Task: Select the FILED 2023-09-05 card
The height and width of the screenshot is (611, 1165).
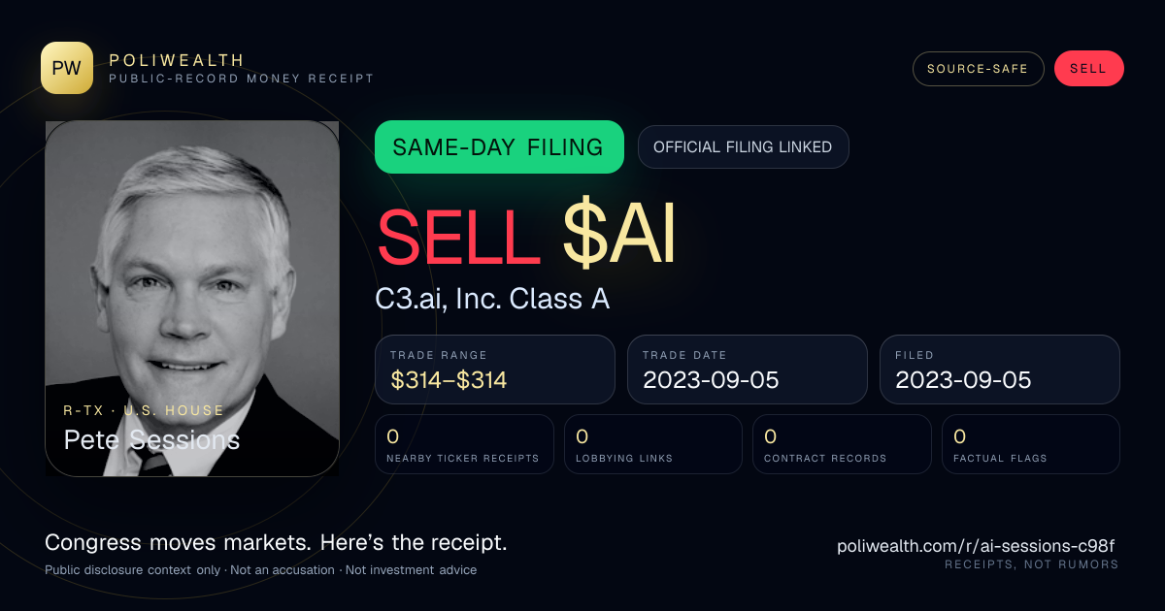Action: pos(1000,370)
